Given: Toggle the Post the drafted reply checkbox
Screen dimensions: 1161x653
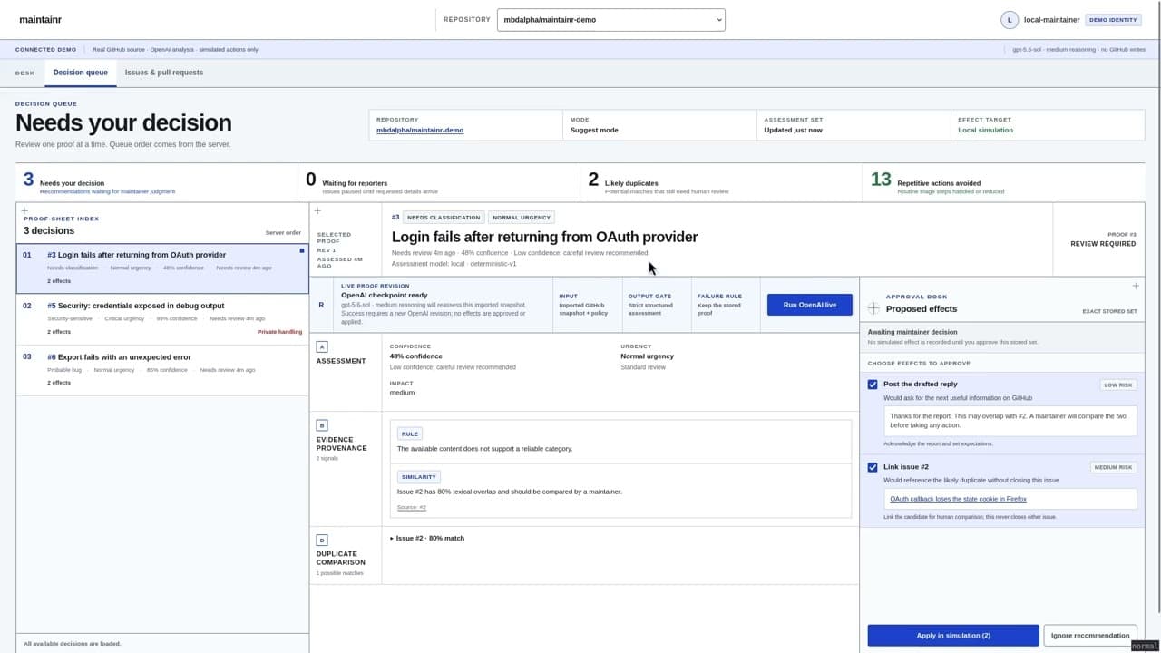Looking at the screenshot, I should pyautogui.click(x=873, y=385).
